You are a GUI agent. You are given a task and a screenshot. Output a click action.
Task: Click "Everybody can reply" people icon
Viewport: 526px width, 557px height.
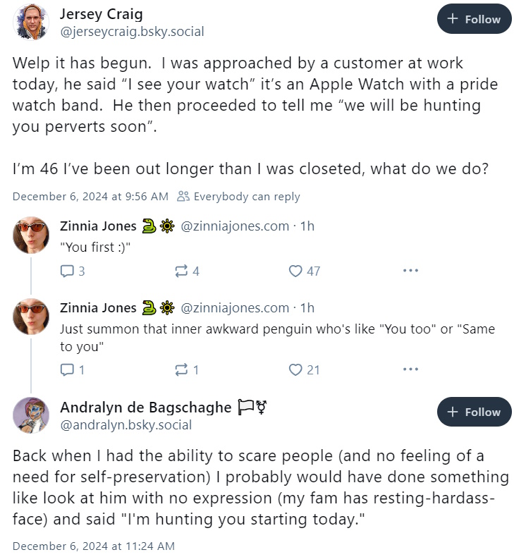point(183,196)
